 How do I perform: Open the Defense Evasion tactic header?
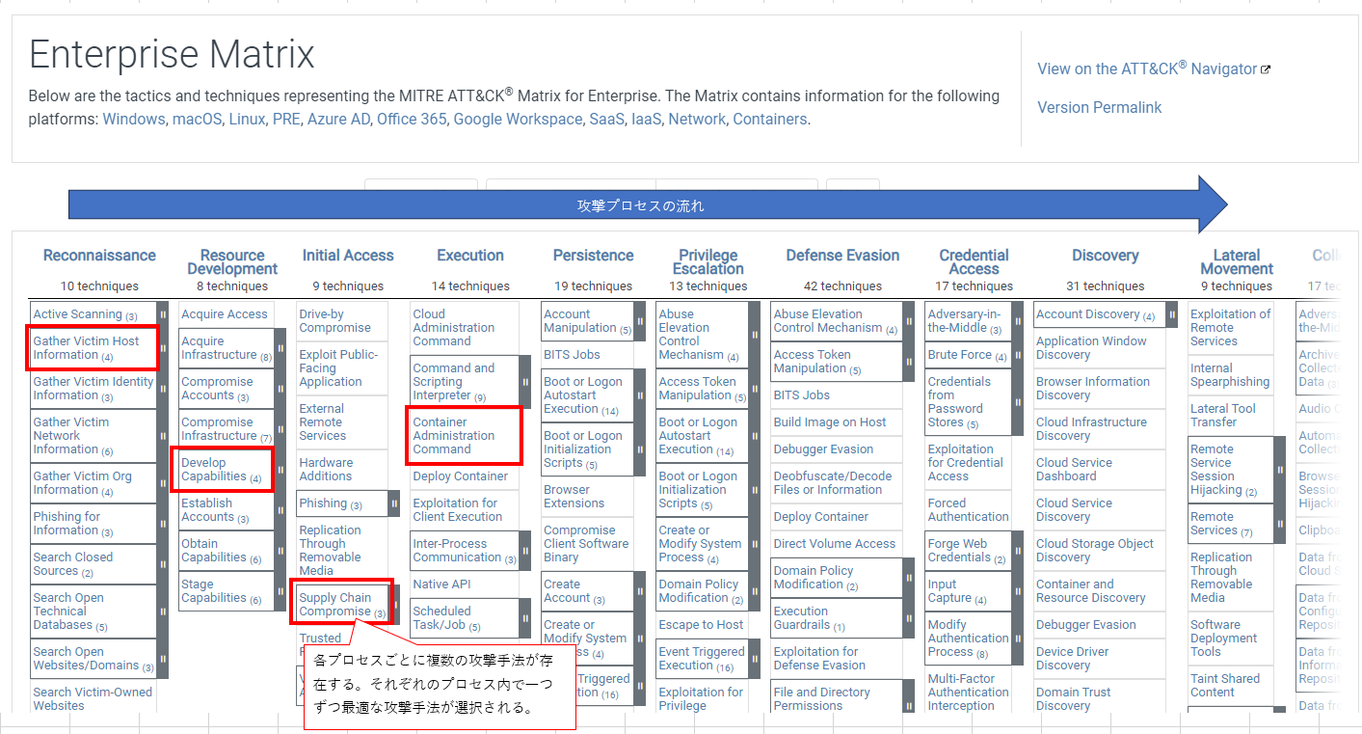click(842, 256)
